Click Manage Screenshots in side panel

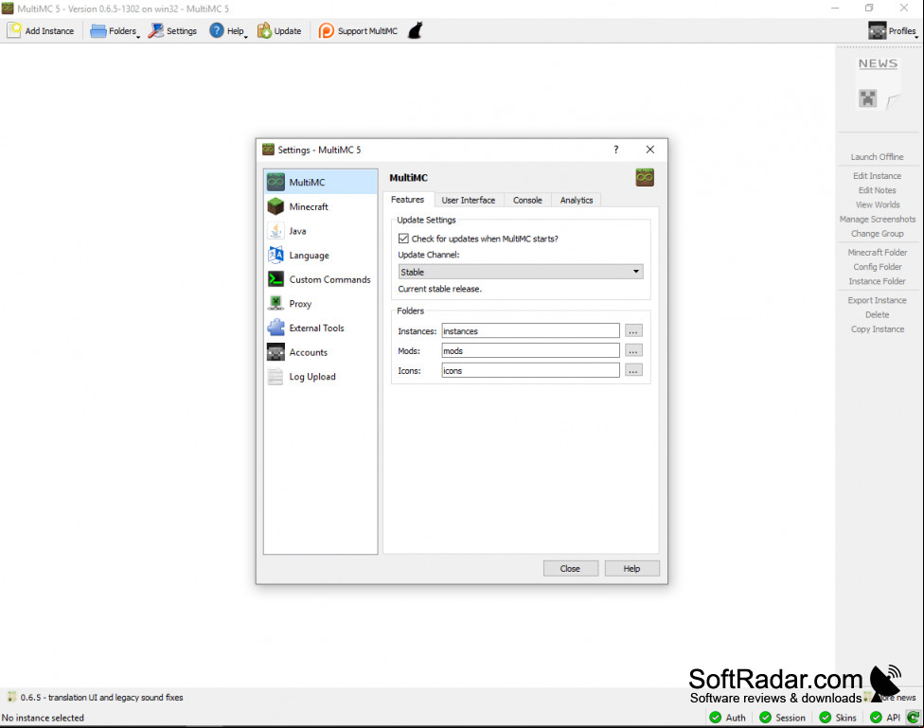point(878,220)
